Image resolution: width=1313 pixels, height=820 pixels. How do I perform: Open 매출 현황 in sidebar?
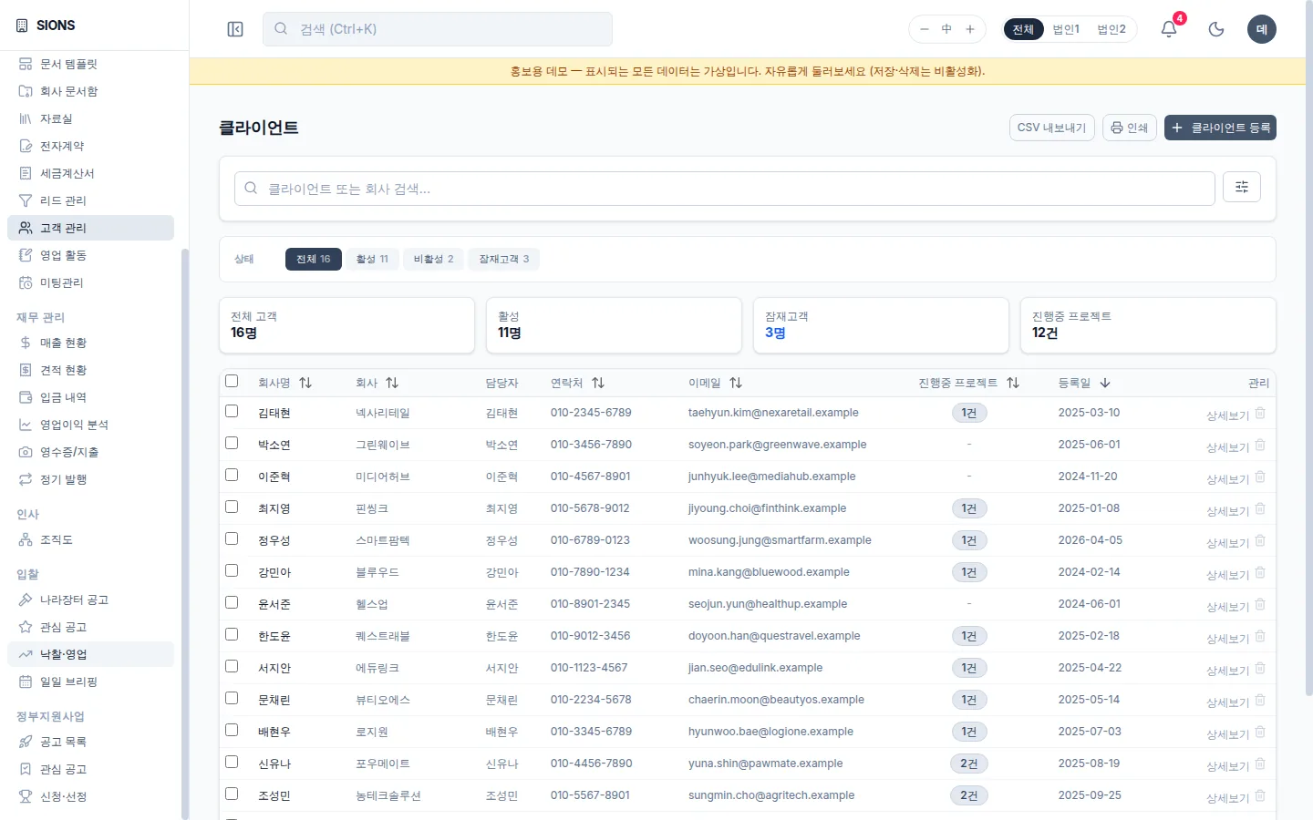coord(90,343)
